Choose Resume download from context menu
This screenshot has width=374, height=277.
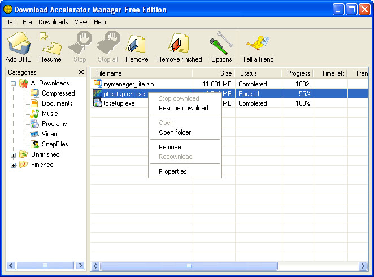tap(183, 108)
